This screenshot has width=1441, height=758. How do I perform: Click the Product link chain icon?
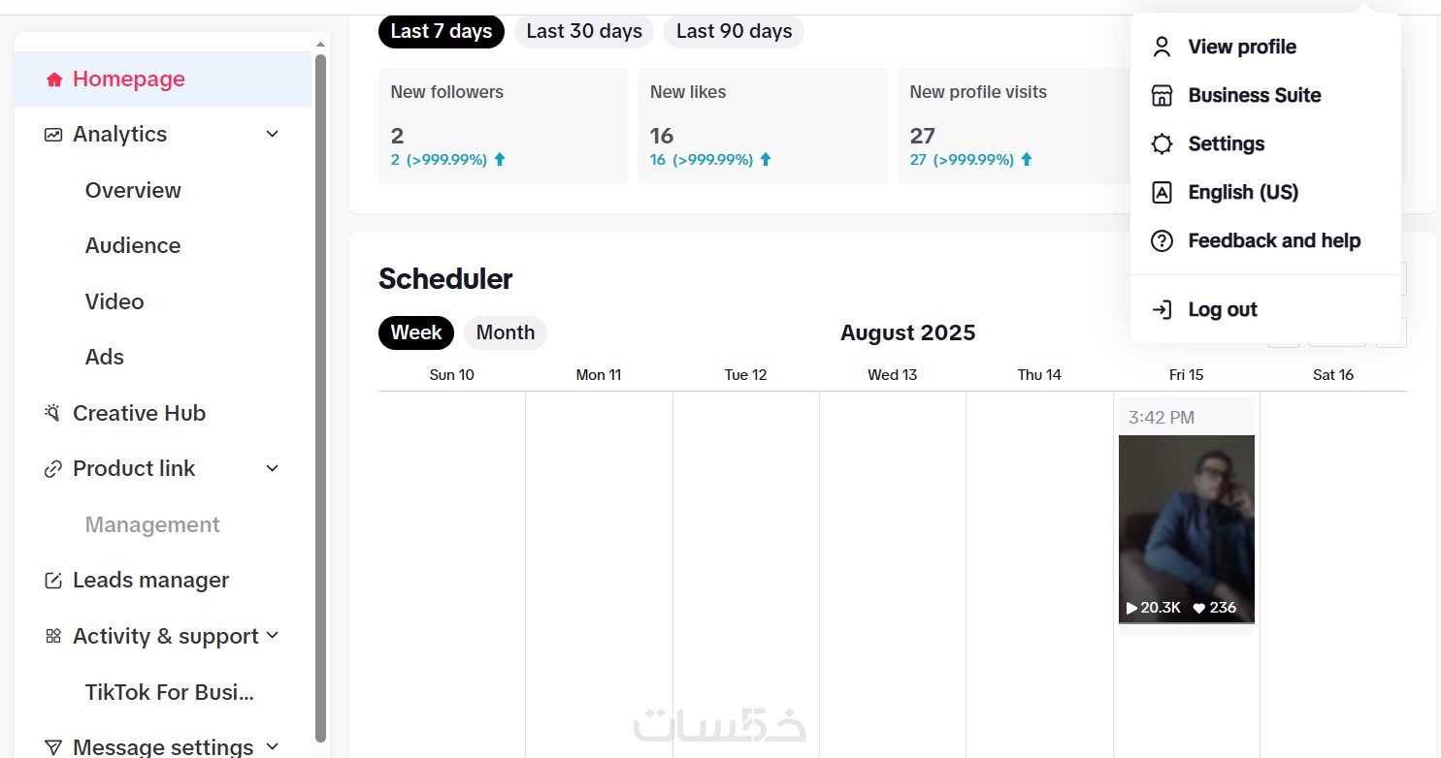pyautogui.click(x=53, y=469)
